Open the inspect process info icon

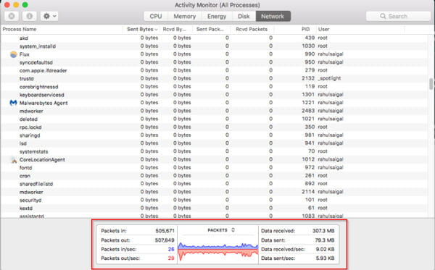point(30,16)
